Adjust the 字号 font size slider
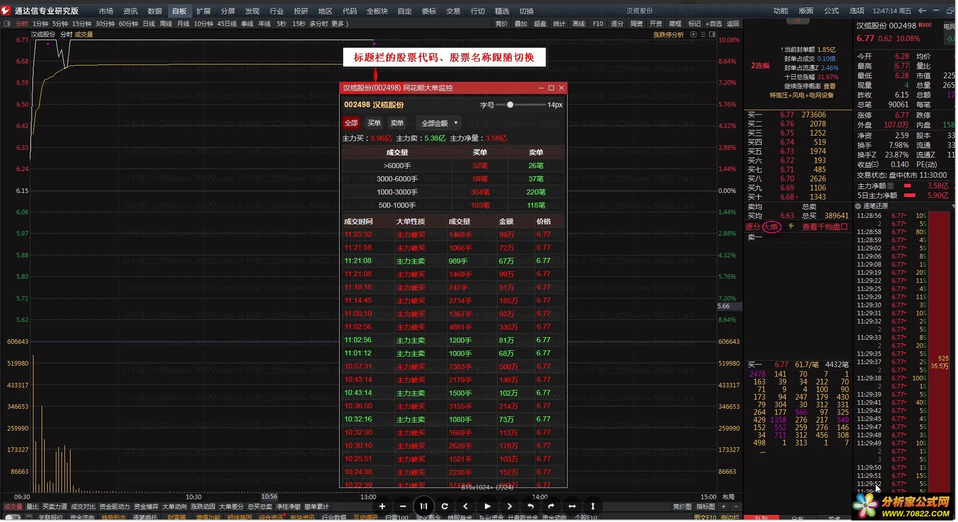This screenshot has height=522, width=958. click(510, 105)
